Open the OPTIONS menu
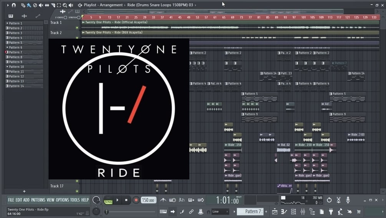Screen dimensions: 386x218 (62, 200)
